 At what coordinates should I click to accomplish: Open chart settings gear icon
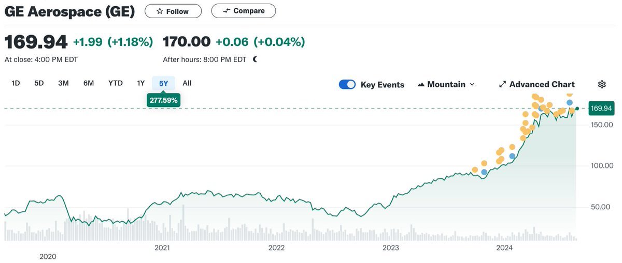[602, 84]
